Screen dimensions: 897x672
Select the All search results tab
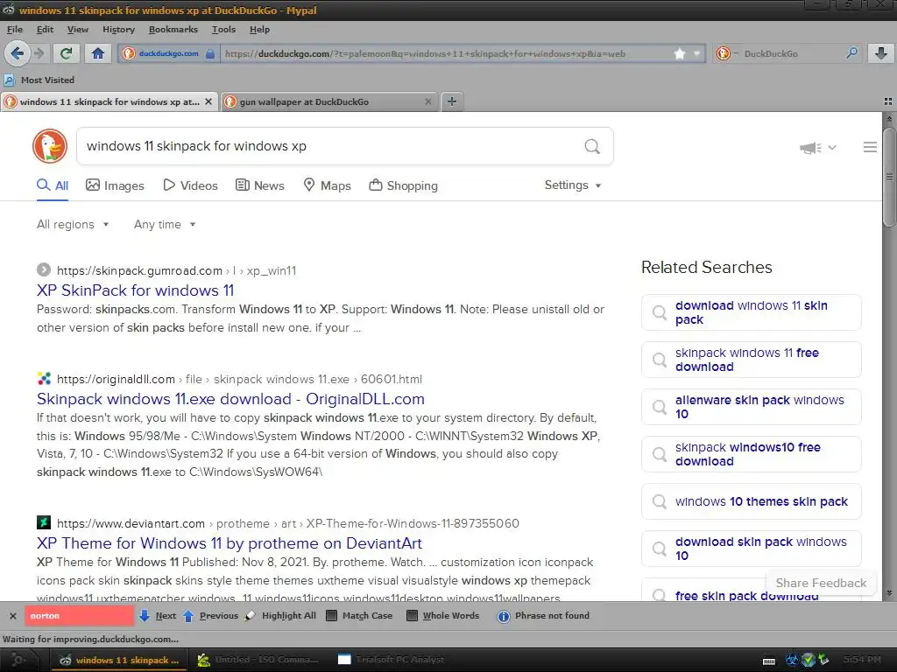click(x=53, y=185)
